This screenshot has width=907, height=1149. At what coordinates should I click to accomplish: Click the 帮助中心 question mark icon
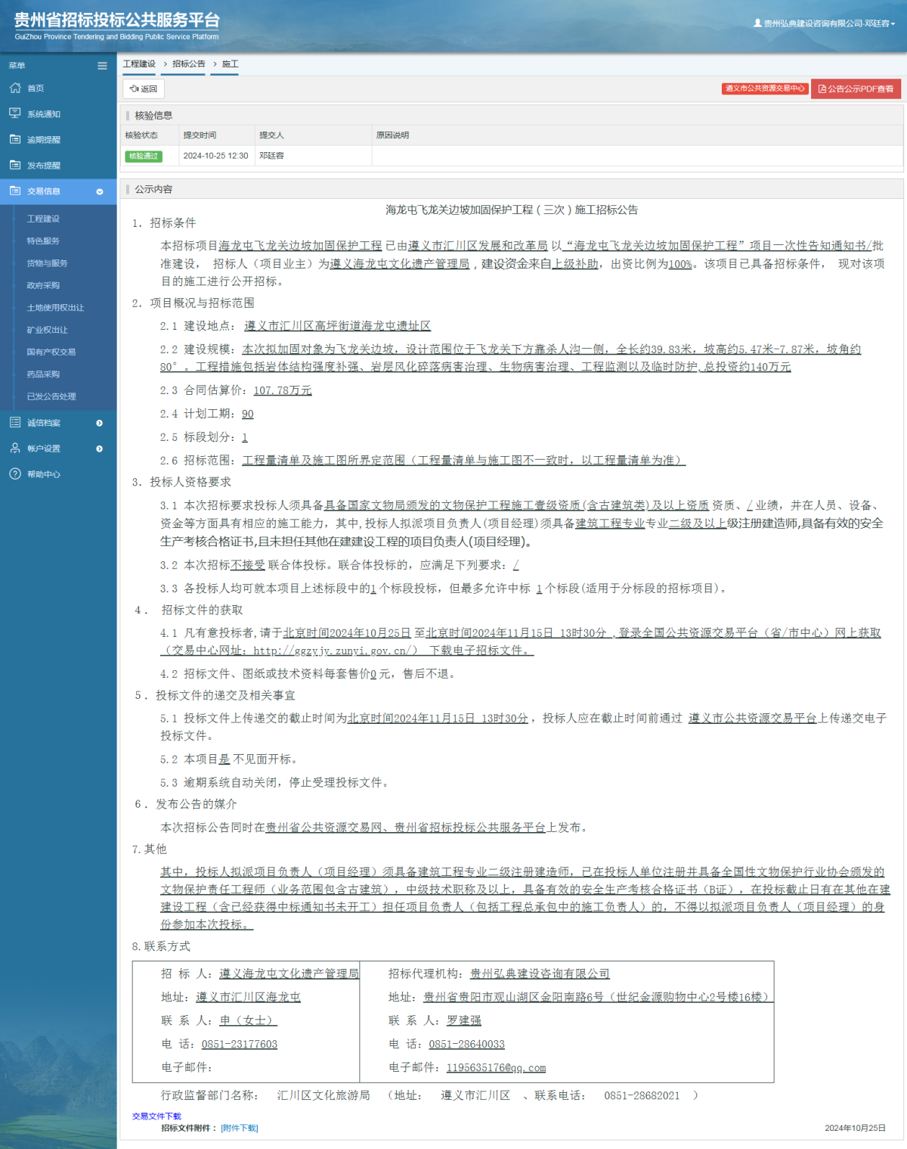click(15, 474)
